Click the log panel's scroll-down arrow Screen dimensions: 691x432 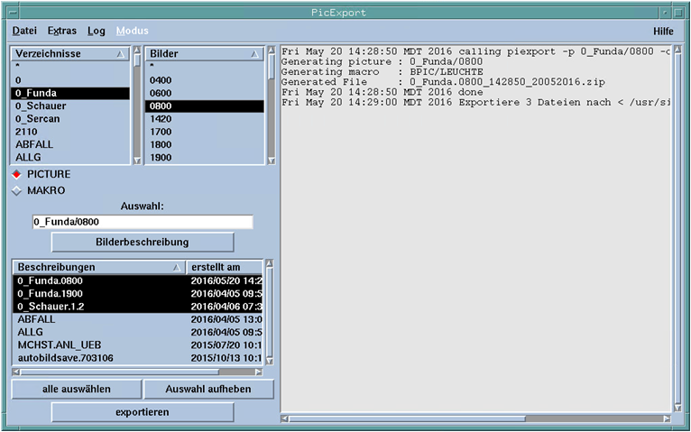677,407
